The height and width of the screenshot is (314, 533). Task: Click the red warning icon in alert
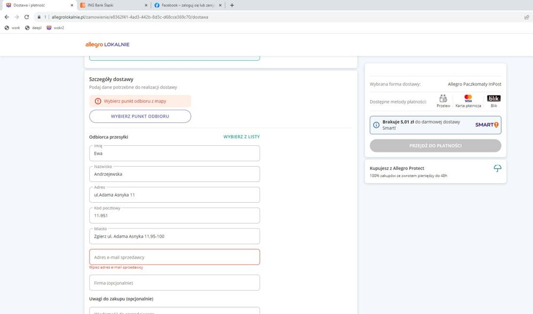point(98,101)
